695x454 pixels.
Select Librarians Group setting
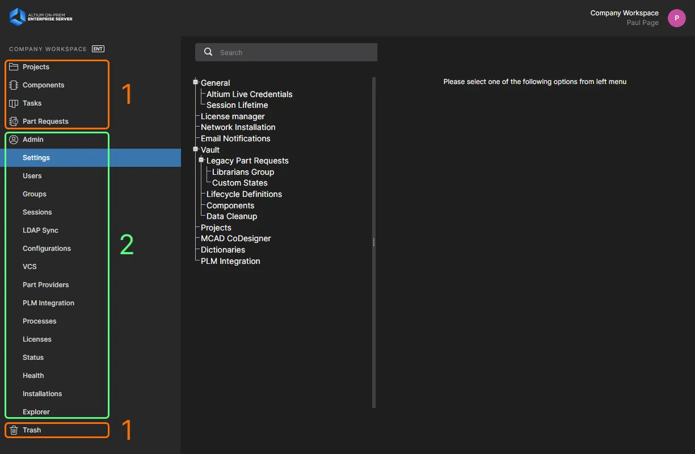coord(243,172)
